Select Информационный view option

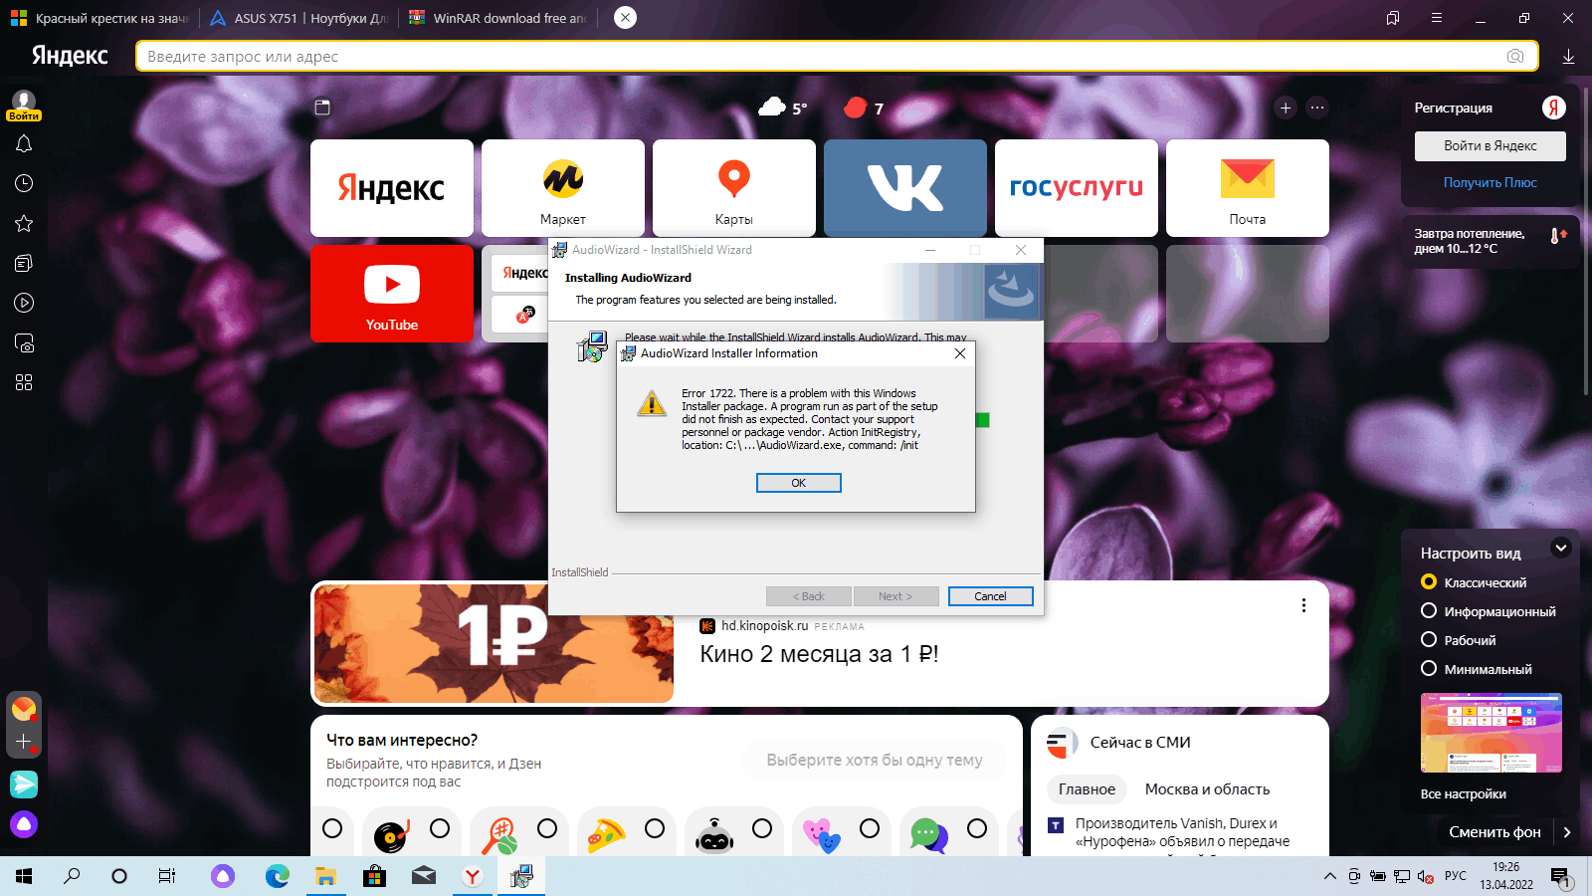coord(1489,611)
